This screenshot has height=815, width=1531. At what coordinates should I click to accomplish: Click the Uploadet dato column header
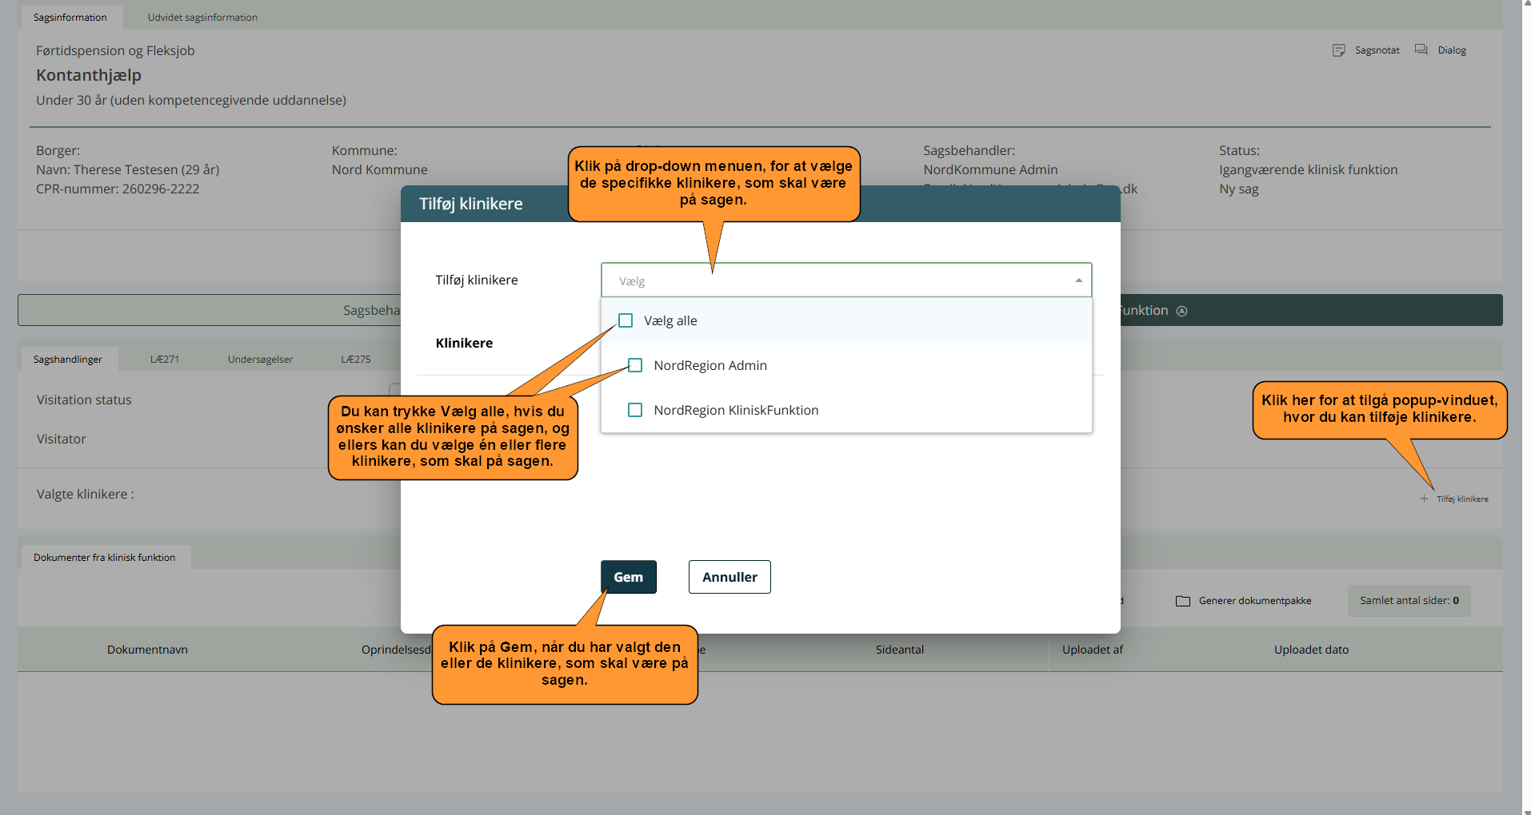[x=1310, y=650]
